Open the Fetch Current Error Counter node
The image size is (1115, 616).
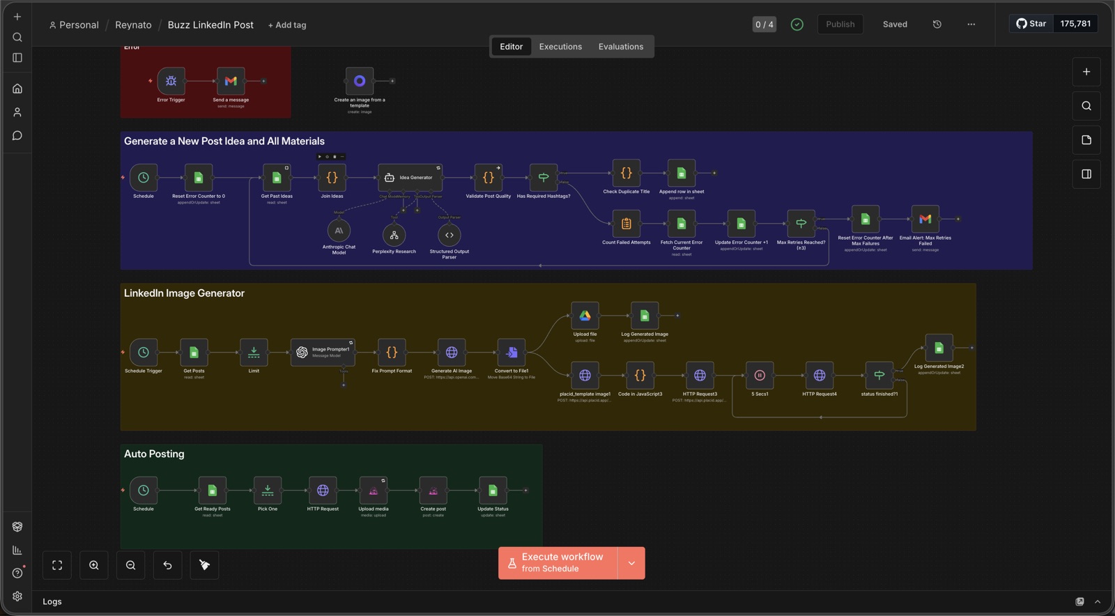682,224
